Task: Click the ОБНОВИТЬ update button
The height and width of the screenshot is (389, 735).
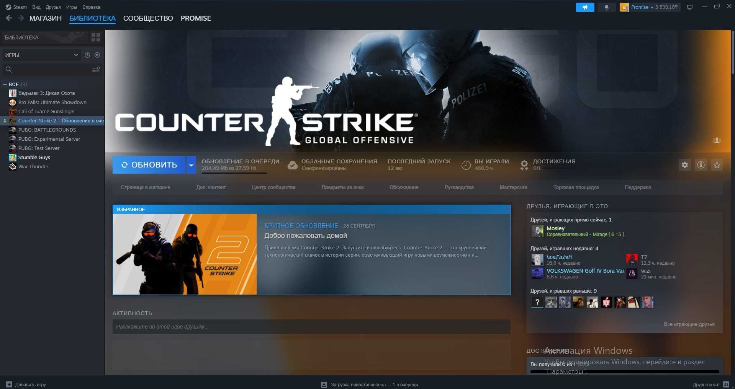Action: [149, 165]
